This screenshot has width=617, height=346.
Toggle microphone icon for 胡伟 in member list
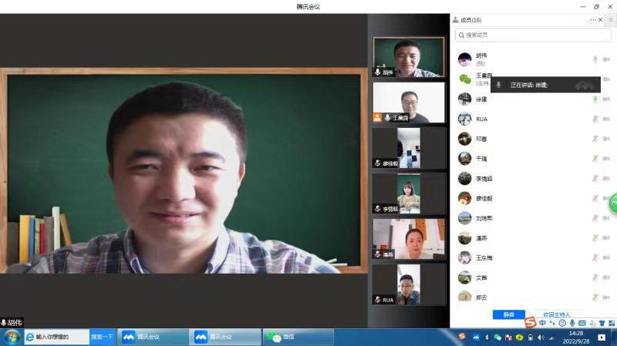[x=595, y=59]
